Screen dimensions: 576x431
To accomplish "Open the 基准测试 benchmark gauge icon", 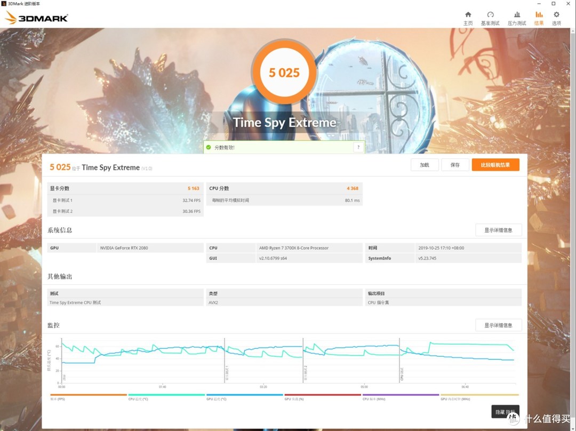I will [x=490, y=18].
